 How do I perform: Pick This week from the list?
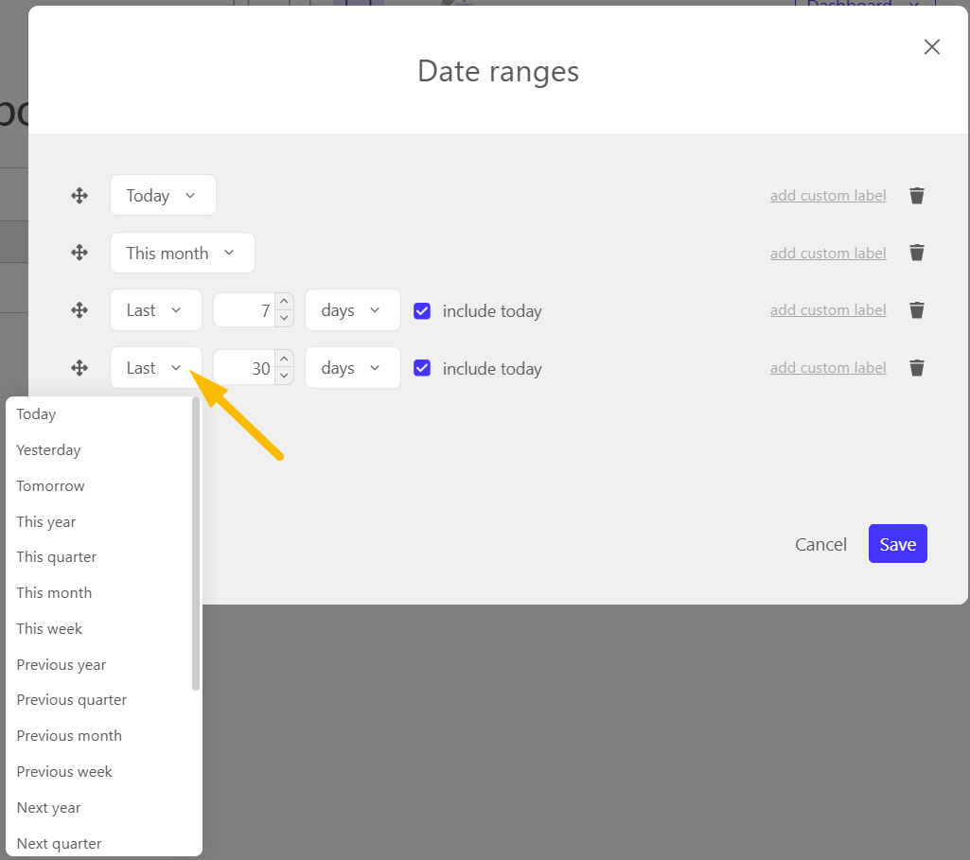click(x=99, y=629)
